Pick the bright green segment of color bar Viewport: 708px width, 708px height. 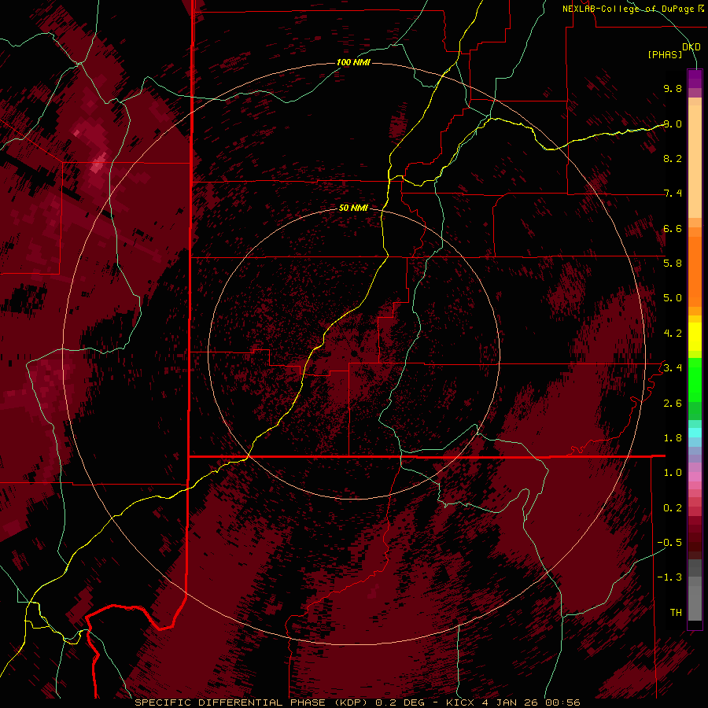click(x=695, y=379)
